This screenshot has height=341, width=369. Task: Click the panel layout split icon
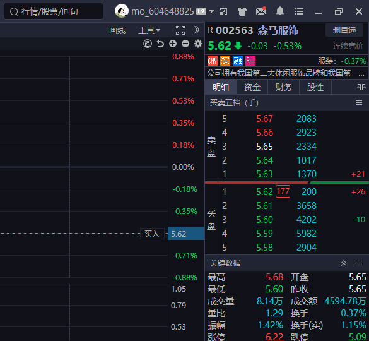[361, 87]
